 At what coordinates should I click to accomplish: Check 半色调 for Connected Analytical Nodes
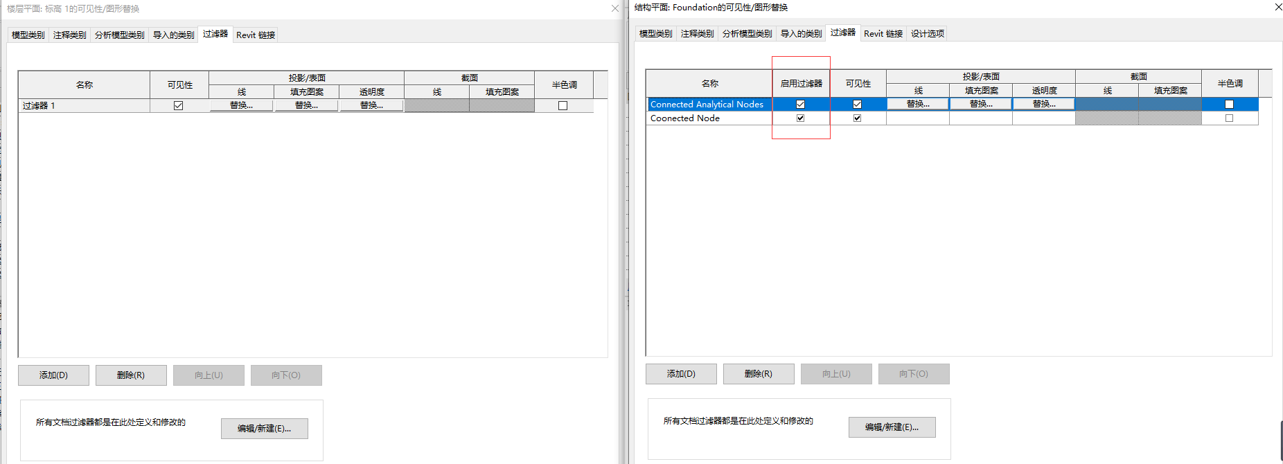[x=1229, y=104]
